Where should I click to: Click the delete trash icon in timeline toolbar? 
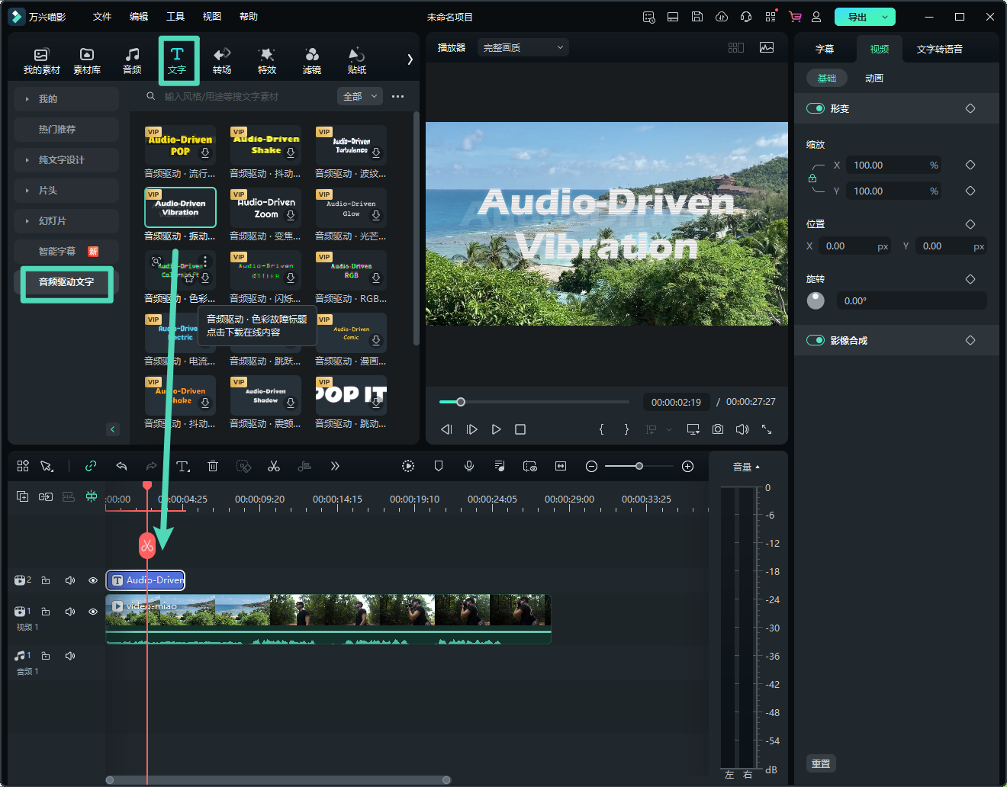click(x=213, y=466)
